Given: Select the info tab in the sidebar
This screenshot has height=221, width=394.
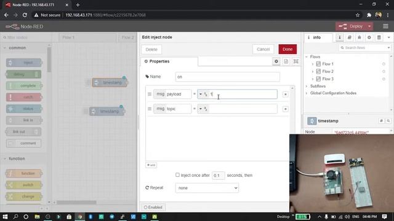Looking at the screenshot, I should (x=318, y=37).
